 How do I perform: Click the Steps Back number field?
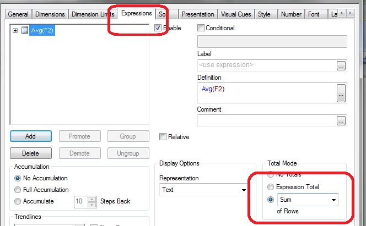pos(81,202)
